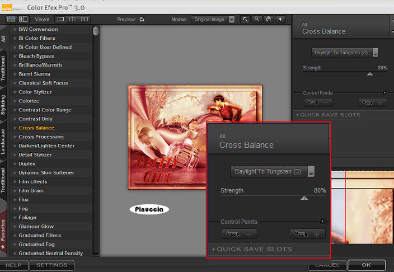Screen dimensions: 394x272
Task: Open the Landscape category tab
Action: click(x=3, y=142)
